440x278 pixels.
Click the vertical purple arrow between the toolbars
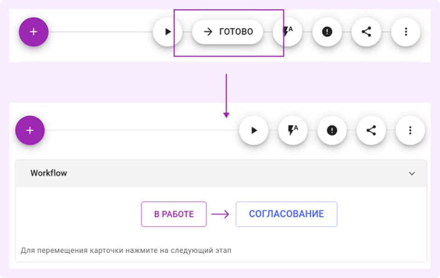tap(226, 95)
